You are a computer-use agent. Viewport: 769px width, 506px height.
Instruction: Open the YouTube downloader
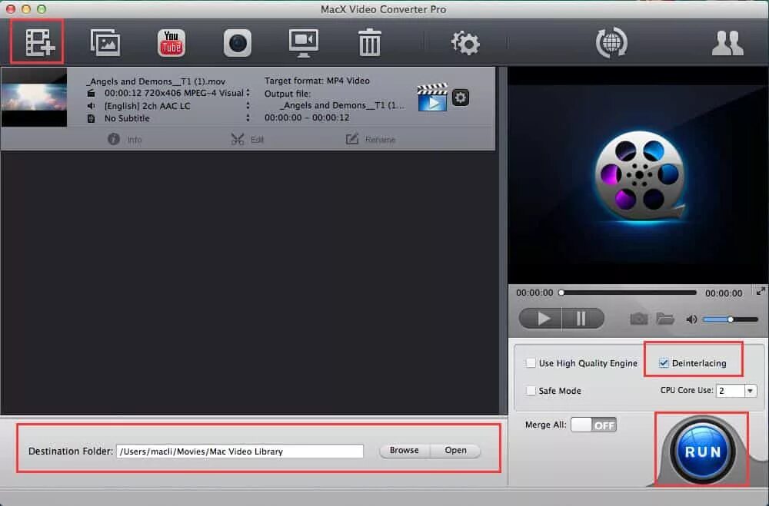(171, 43)
